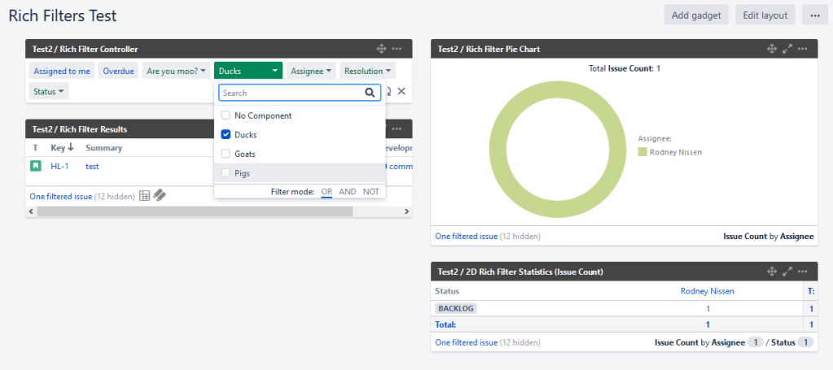
Task: Open the HL-1 issue key link
Action: click(x=59, y=167)
